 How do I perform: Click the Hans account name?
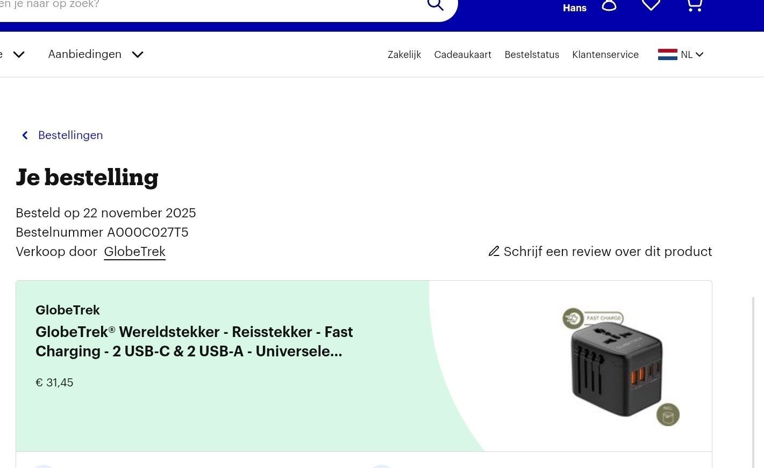(x=574, y=8)
